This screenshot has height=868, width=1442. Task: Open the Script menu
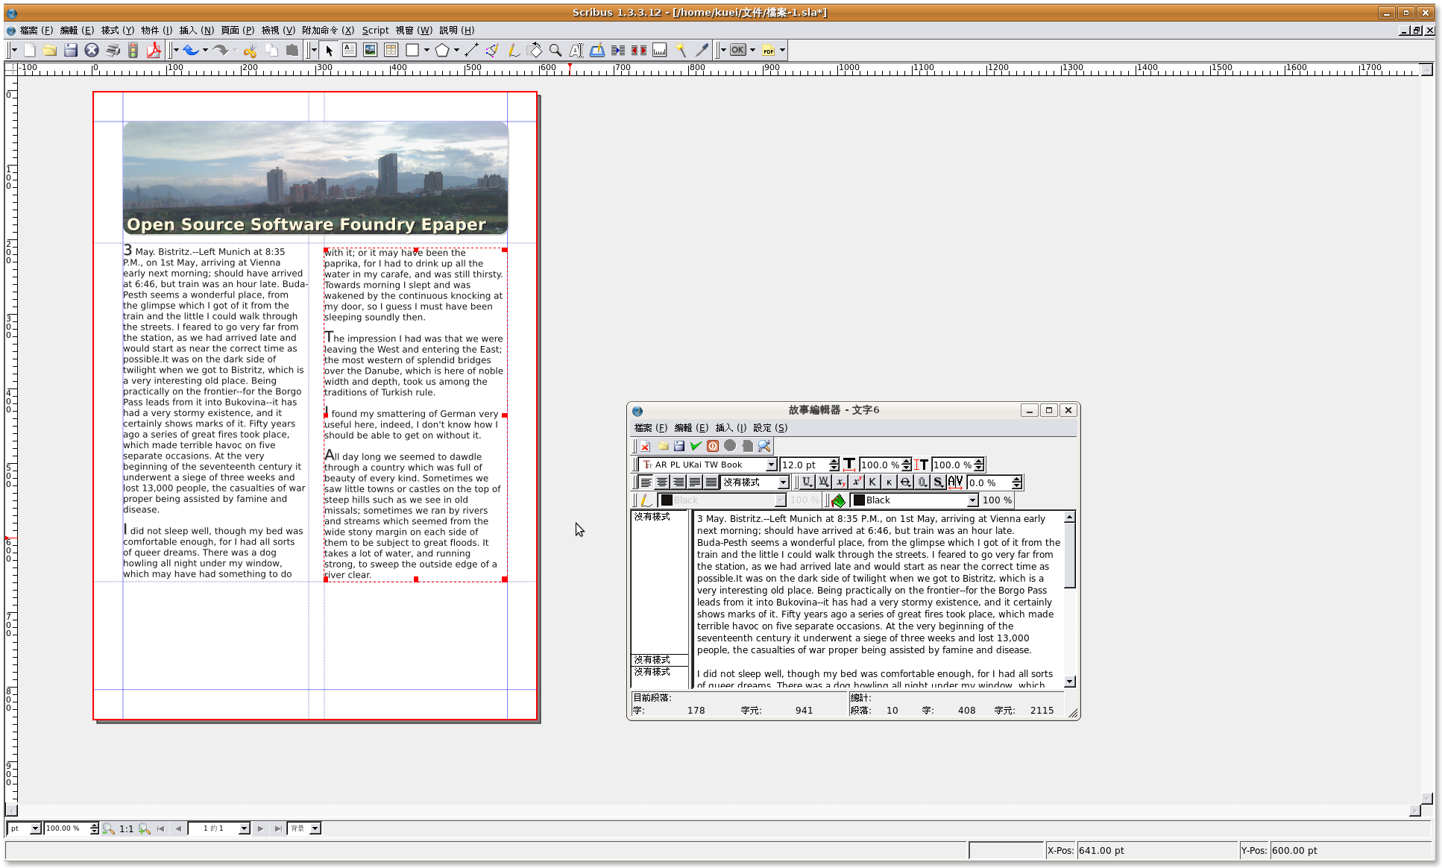click(x=375, y=31)
